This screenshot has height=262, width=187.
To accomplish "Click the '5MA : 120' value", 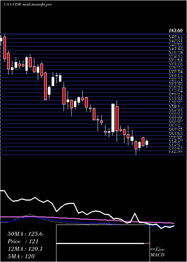I will 21,256.
